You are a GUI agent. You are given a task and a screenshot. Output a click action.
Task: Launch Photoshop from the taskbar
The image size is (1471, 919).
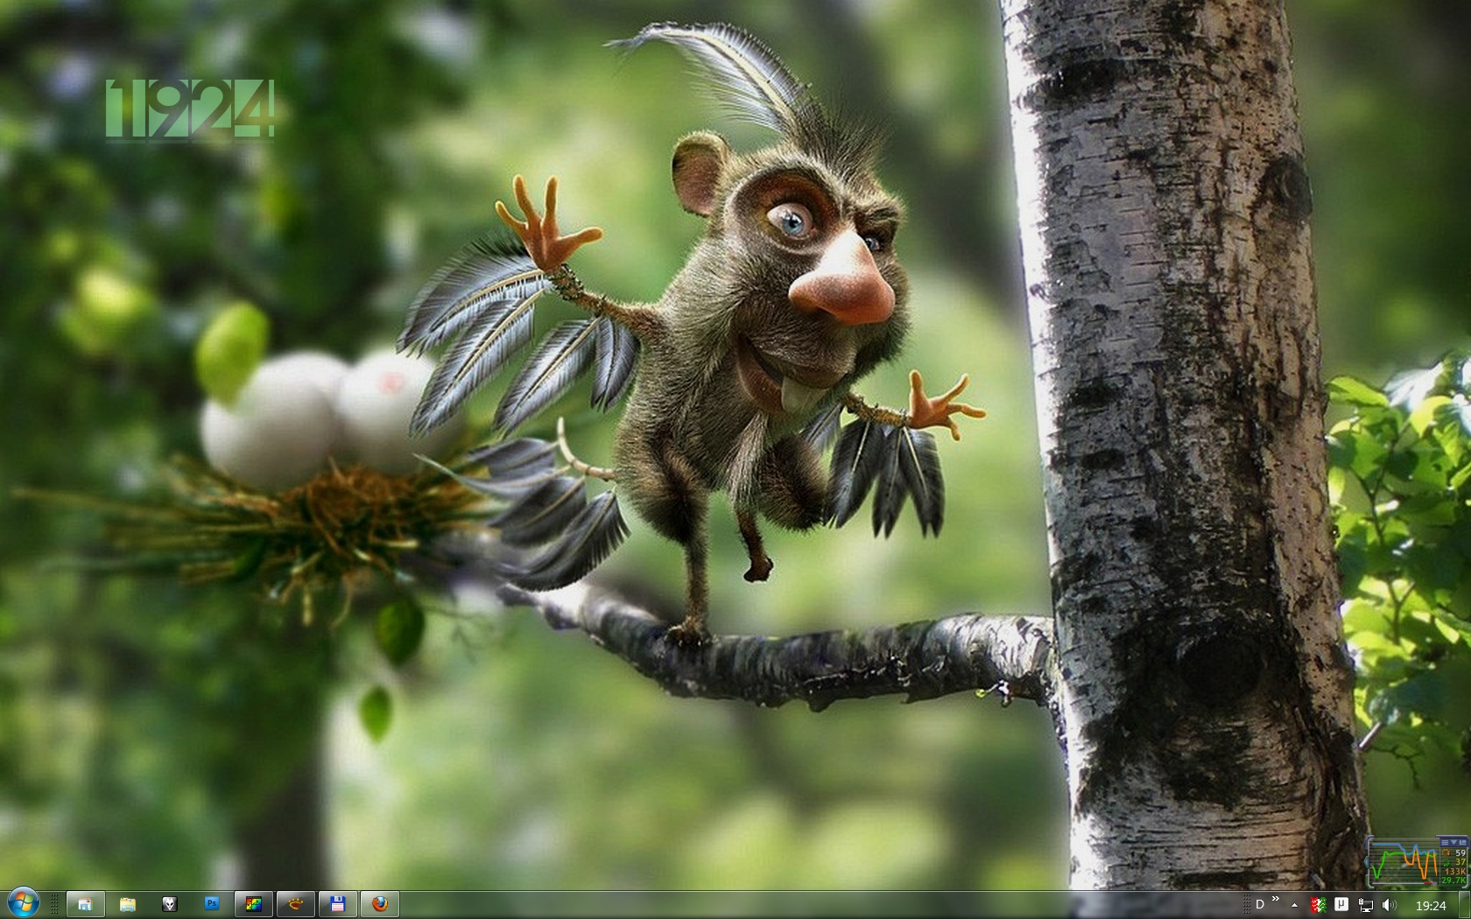[x=212, y=904]
